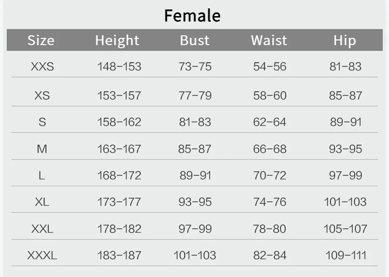
Task: Click the 148-153 height value
Action: click(x=119, y=67)
